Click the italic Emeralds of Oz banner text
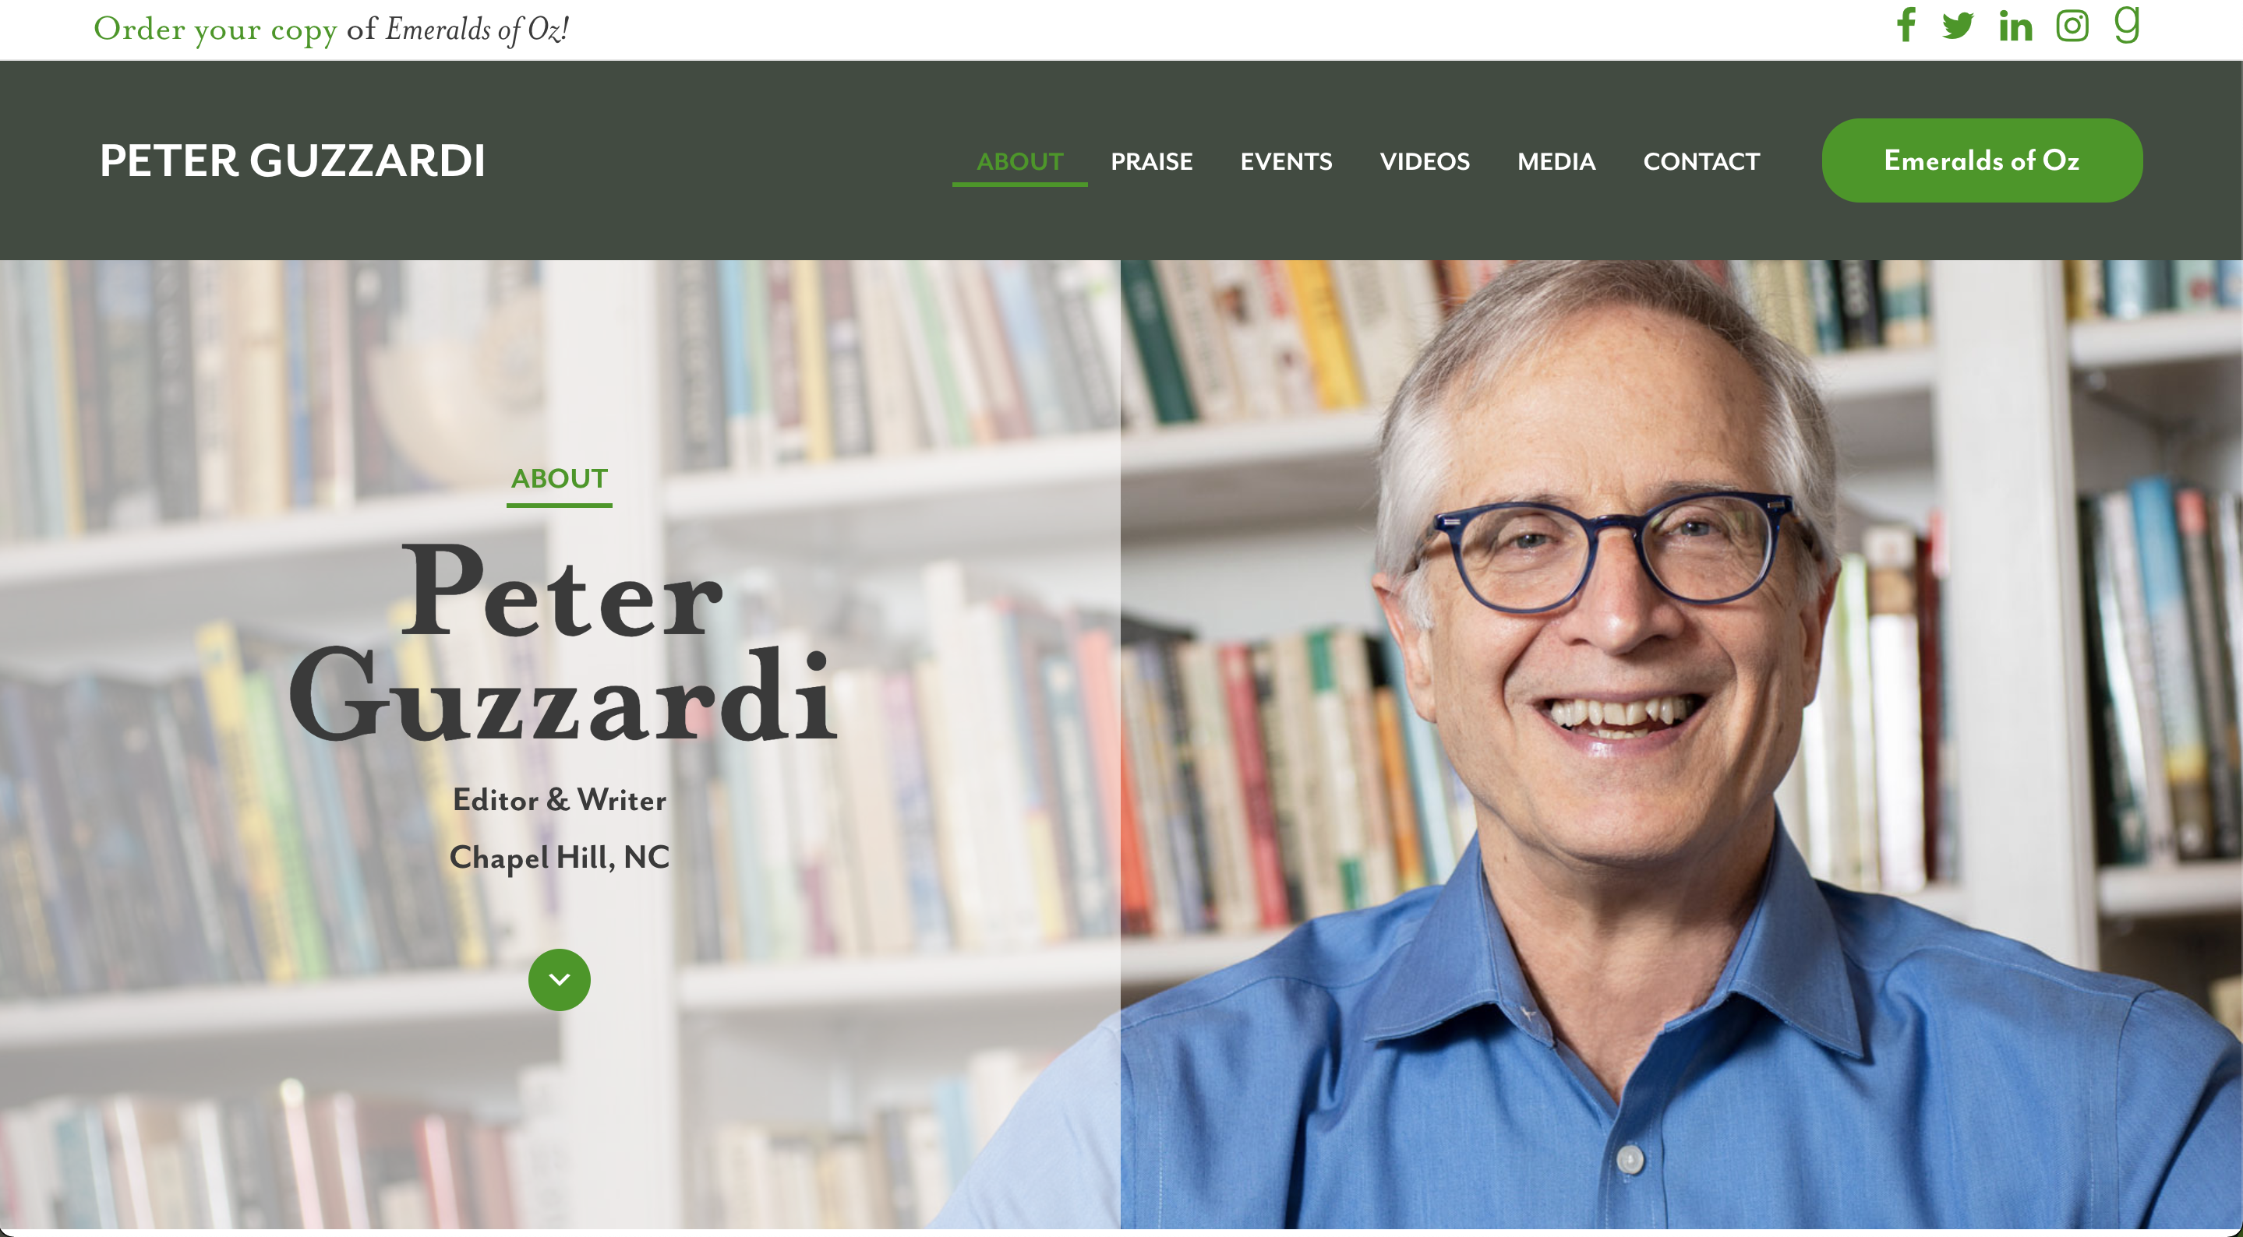This screenshot has height=1237, width=2243. pos(477,30)
